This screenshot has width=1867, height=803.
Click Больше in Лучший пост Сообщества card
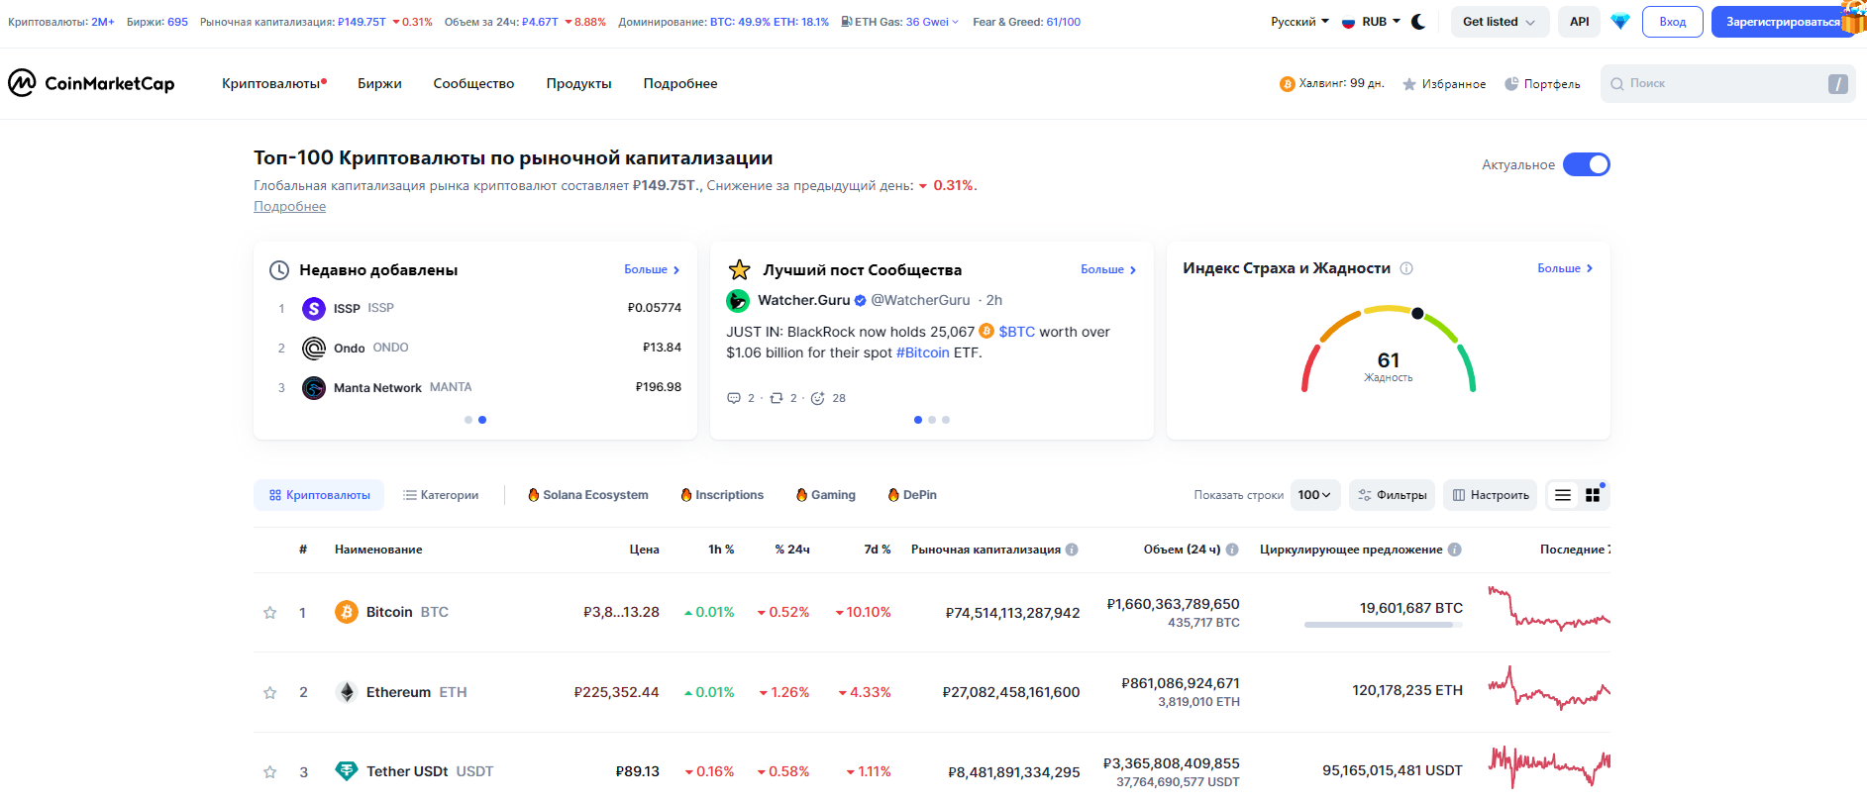point(1108,269)
